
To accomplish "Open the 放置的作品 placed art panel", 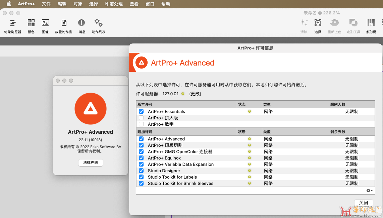I will point(63,26).
